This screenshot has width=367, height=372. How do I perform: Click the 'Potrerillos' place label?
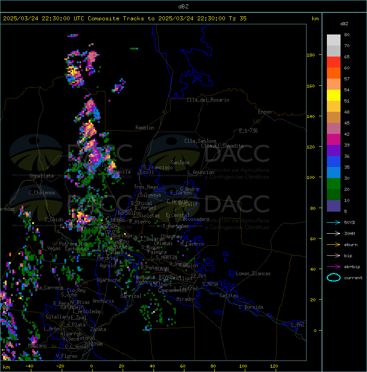tap(74, 244)
